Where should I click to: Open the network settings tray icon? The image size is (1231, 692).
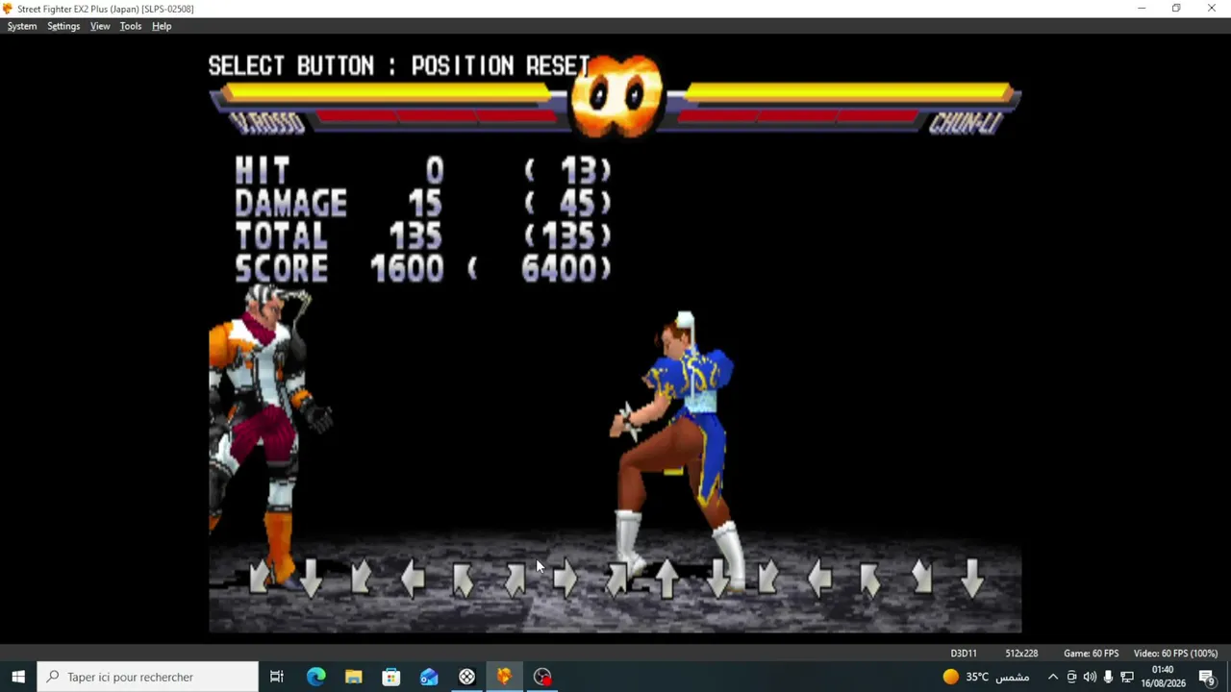click(x=1127, y=677)
